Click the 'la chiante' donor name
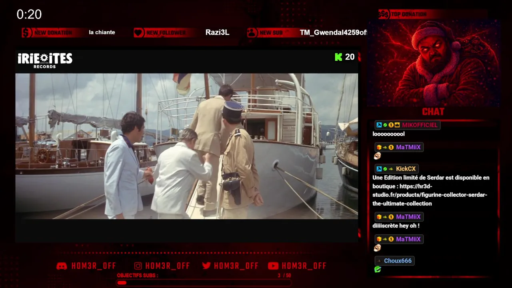Image resolution: width=512 pixels, height=288 pixels. [102, 32]
